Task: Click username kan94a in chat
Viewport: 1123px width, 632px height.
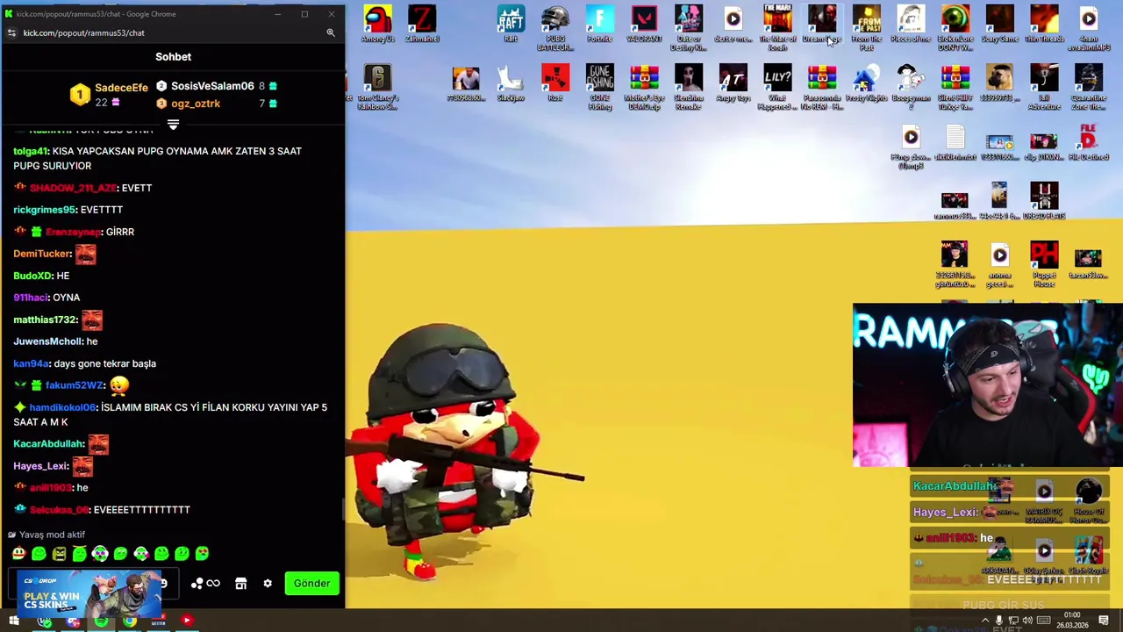Action: 31,363
